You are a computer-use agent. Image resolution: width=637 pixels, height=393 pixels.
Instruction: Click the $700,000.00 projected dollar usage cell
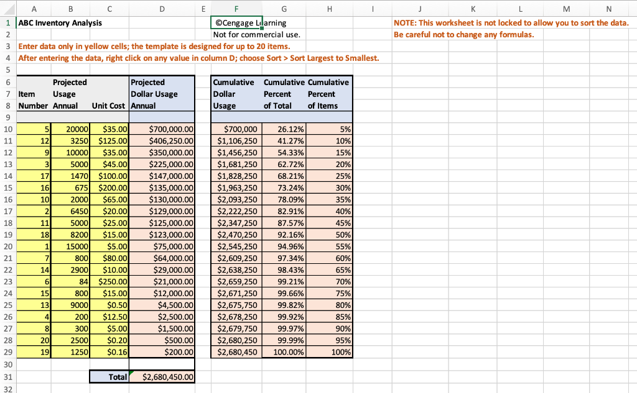162,129
